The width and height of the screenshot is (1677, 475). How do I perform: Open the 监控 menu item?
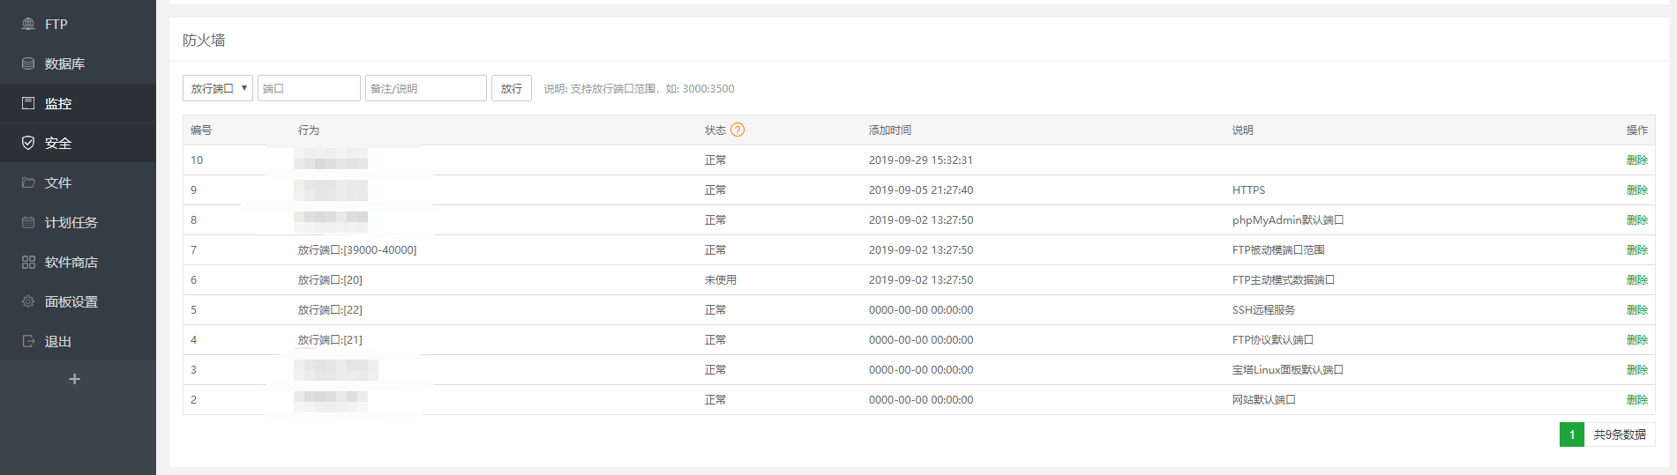pos(58,103)
